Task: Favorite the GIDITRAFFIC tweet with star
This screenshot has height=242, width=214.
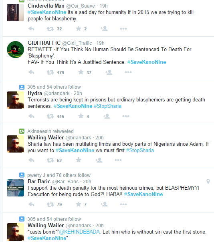Action: (x=81, y=72)
